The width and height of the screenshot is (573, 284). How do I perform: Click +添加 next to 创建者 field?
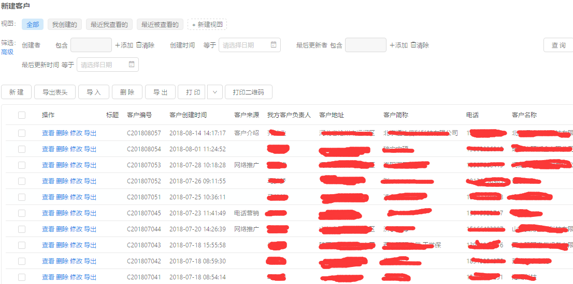coord(124,45)
